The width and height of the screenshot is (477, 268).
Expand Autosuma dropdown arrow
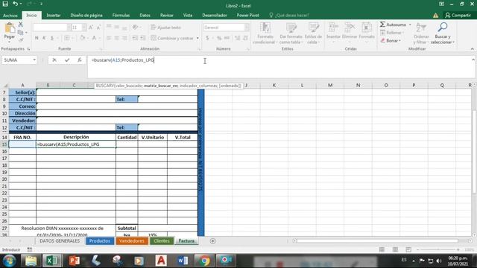pyautogui.click(x=410, y=25)
